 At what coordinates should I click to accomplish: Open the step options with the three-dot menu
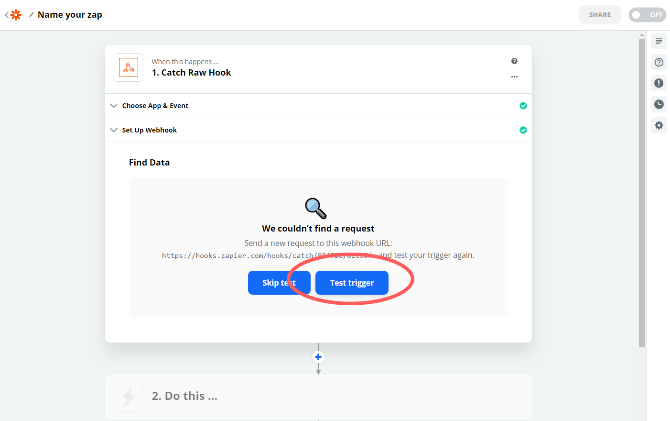tap(515, 77)
